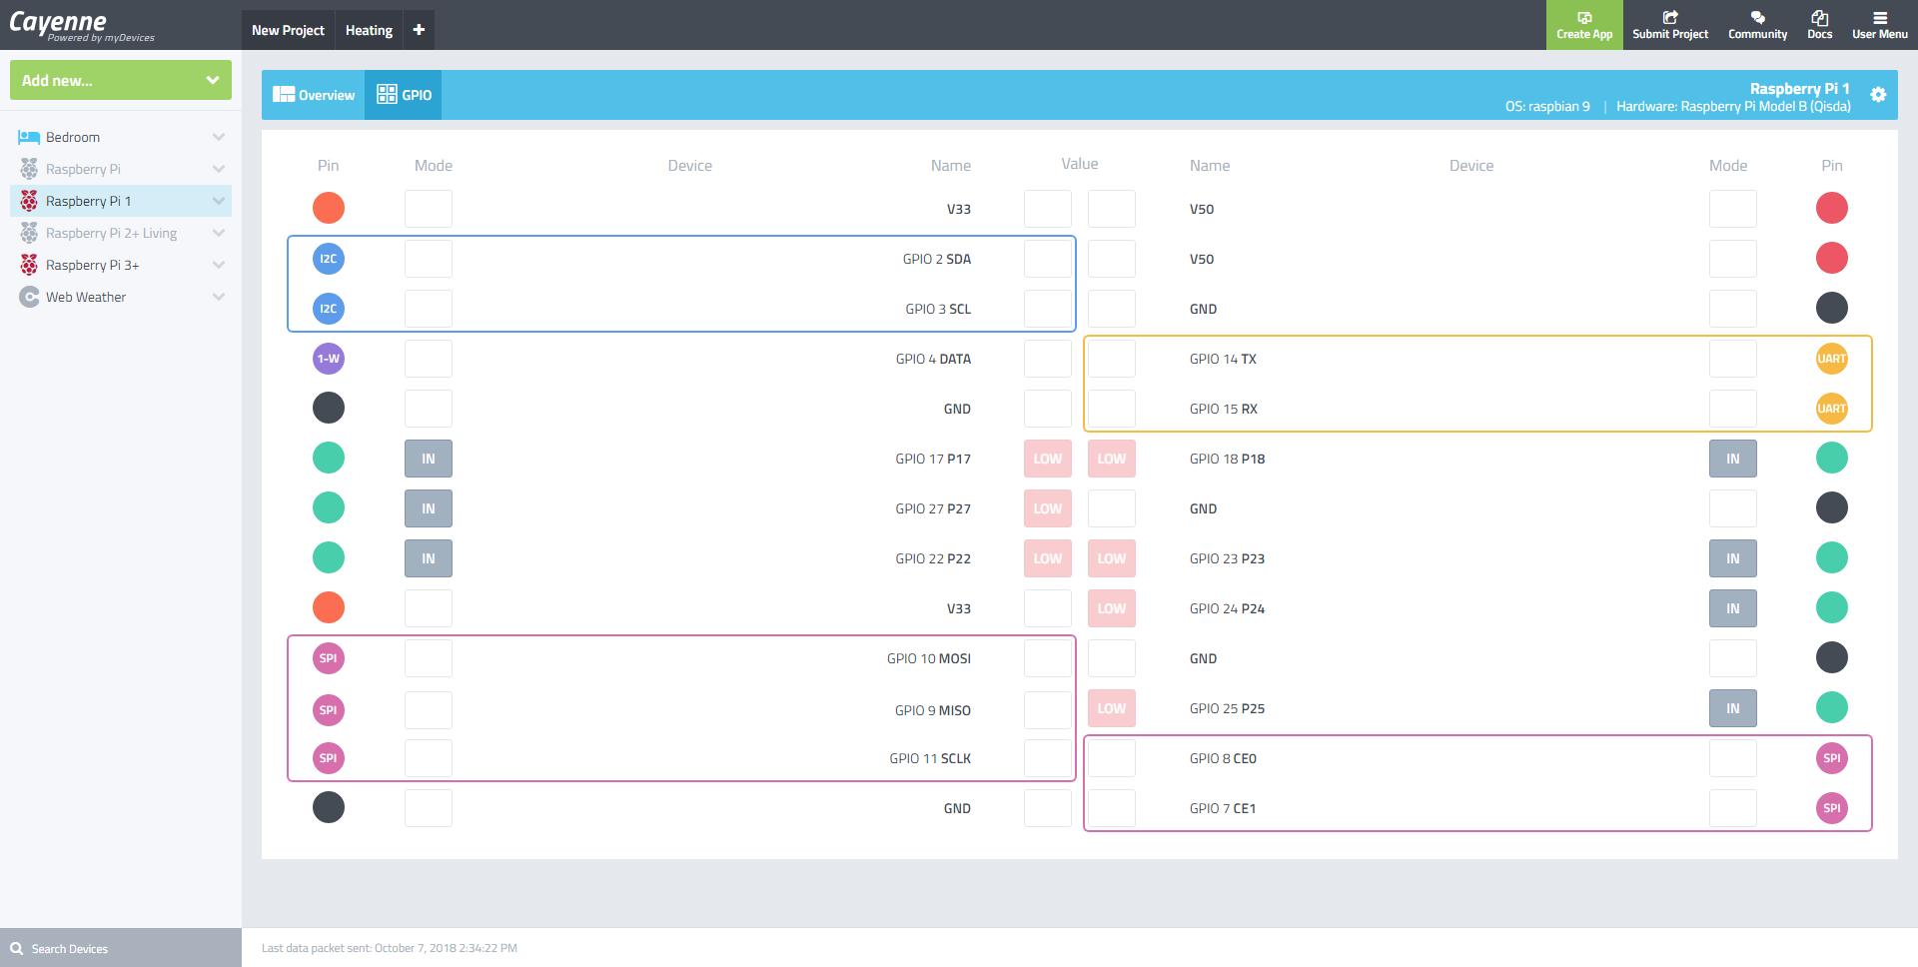
Task: Click the Create App icon button
Action: (1584, 25)
